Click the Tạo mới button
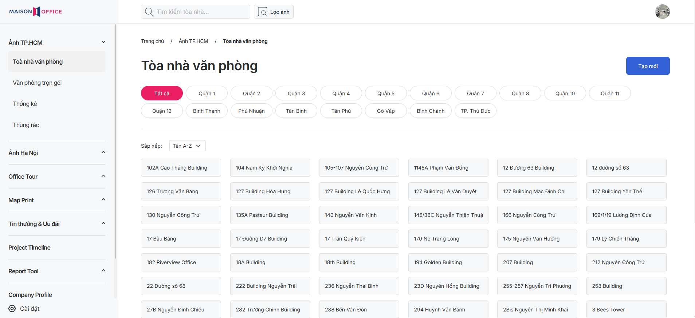 (648, 66)
